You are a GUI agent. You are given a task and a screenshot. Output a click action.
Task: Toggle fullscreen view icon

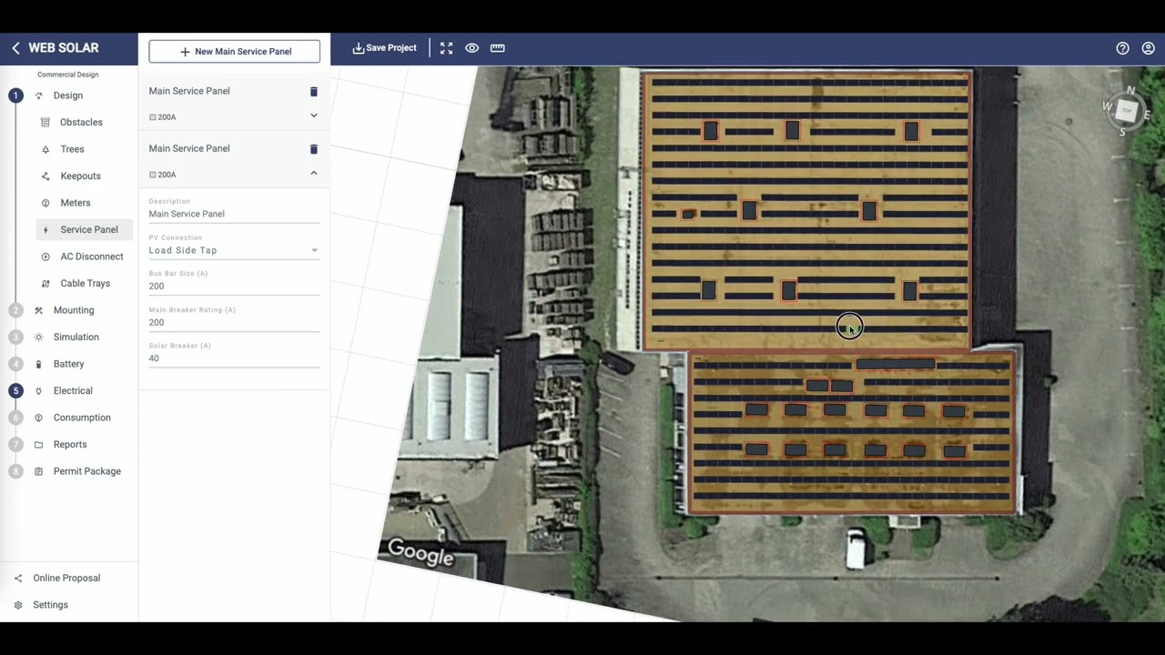tap(446, 48)
